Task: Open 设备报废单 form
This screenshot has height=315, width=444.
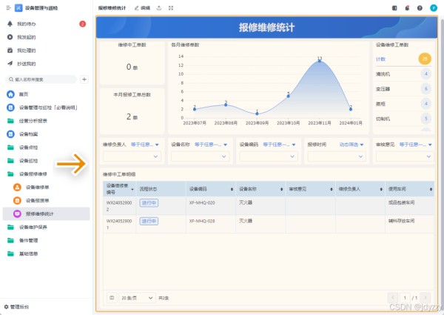Action: 47,200
